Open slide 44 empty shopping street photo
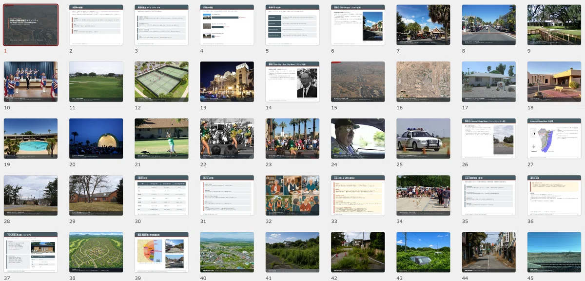This screenshot has height=281, width=585. point(489,252)
